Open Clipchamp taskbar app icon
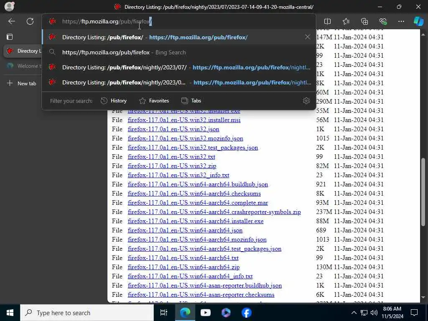 pos(226,313)
